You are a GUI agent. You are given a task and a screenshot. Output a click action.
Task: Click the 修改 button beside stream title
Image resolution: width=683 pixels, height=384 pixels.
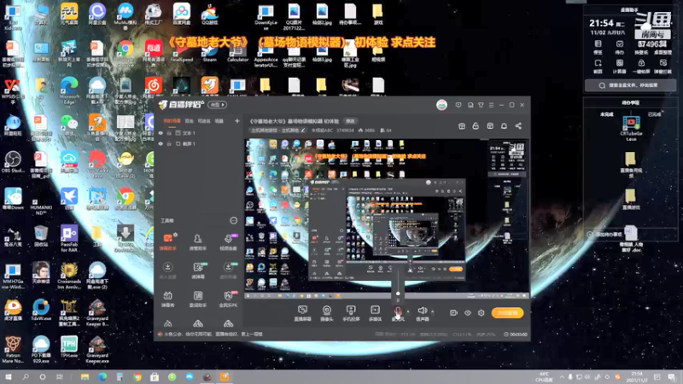350,121
